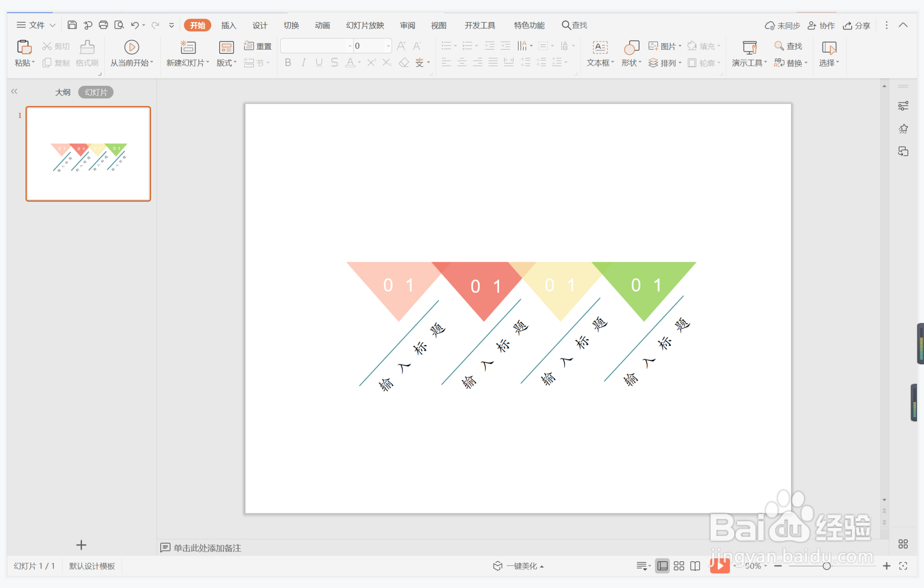Open the Shapes gallery icon
This screenshot has width=924, height=588.
coord(631,47)
